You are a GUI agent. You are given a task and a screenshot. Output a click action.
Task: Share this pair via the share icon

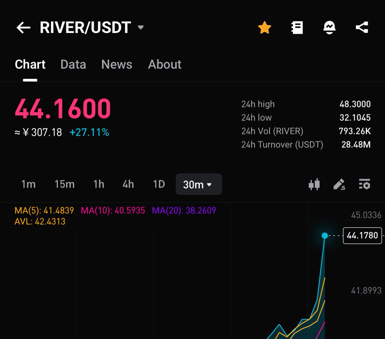click(362, 28)
